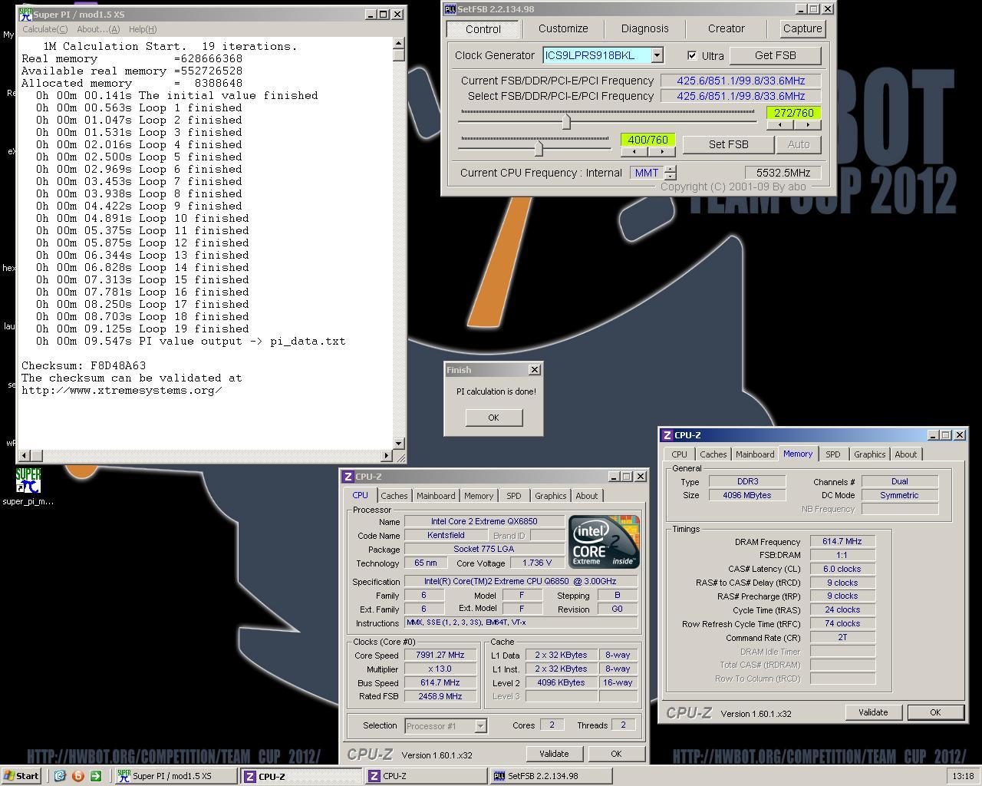The width and height of the screenshot is (982, 786).
Task: Toggle the Ultra checkbox in SetFSB
Action: (692, 55)
